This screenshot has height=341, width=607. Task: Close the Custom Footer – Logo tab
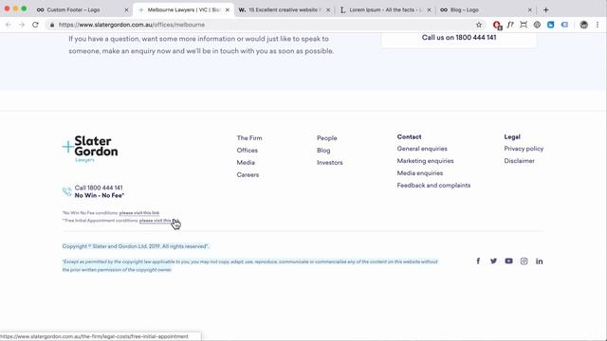click(126, 10)
